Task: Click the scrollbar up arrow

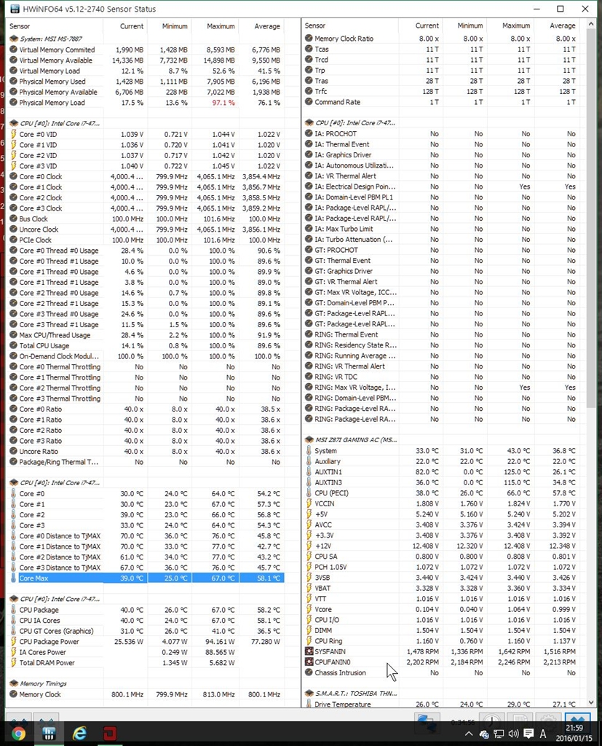Action: pos(591,24)
